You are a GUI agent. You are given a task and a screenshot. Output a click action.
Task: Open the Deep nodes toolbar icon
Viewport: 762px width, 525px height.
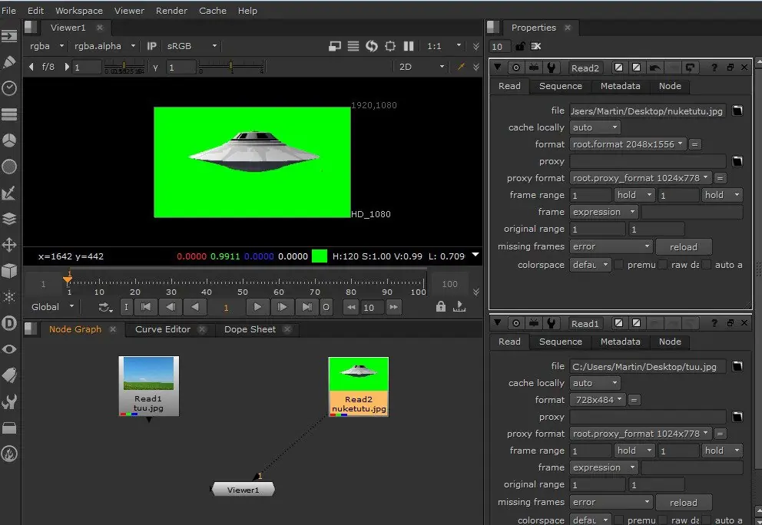[9, 323]
